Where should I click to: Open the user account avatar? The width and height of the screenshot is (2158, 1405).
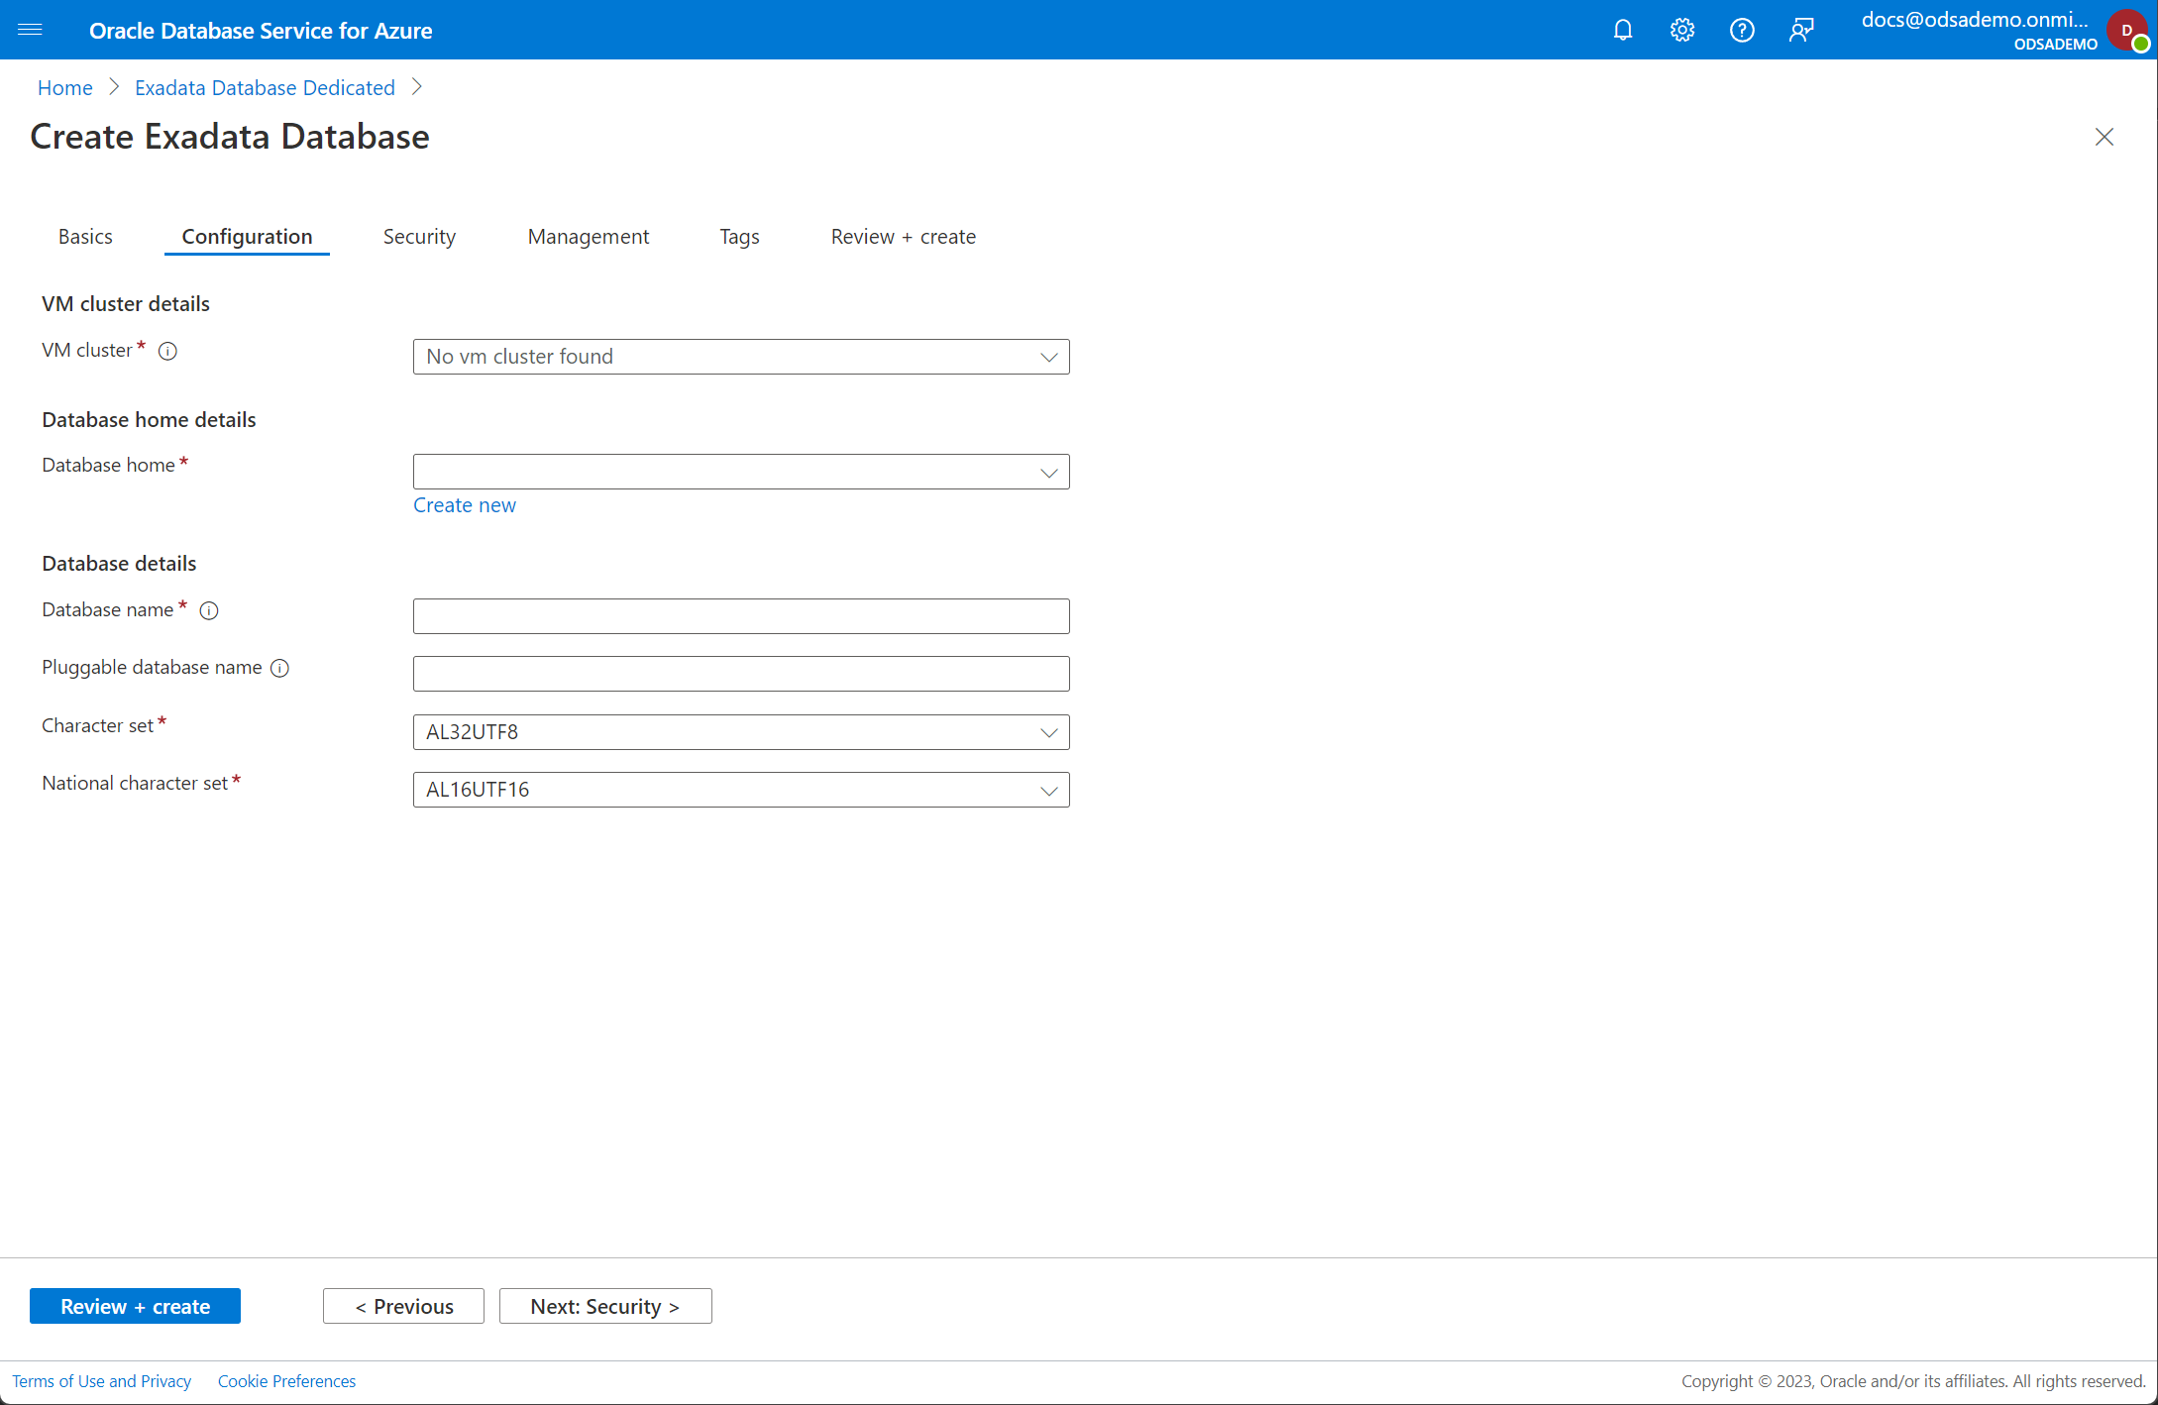coord(2125,30)
